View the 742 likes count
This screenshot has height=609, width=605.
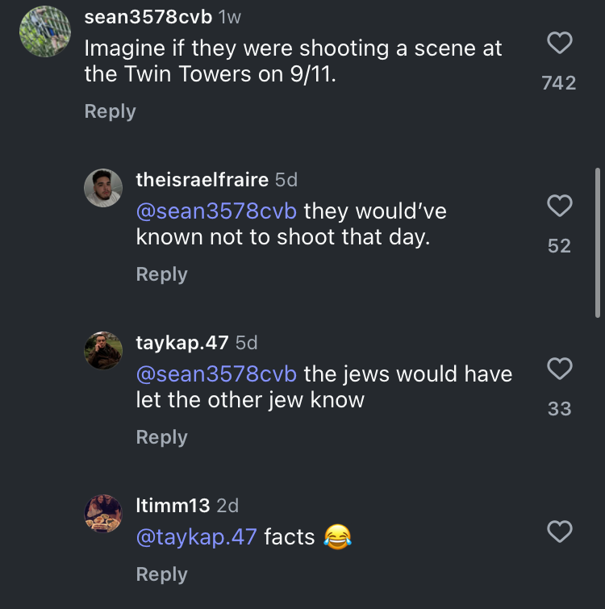[559, 82]
